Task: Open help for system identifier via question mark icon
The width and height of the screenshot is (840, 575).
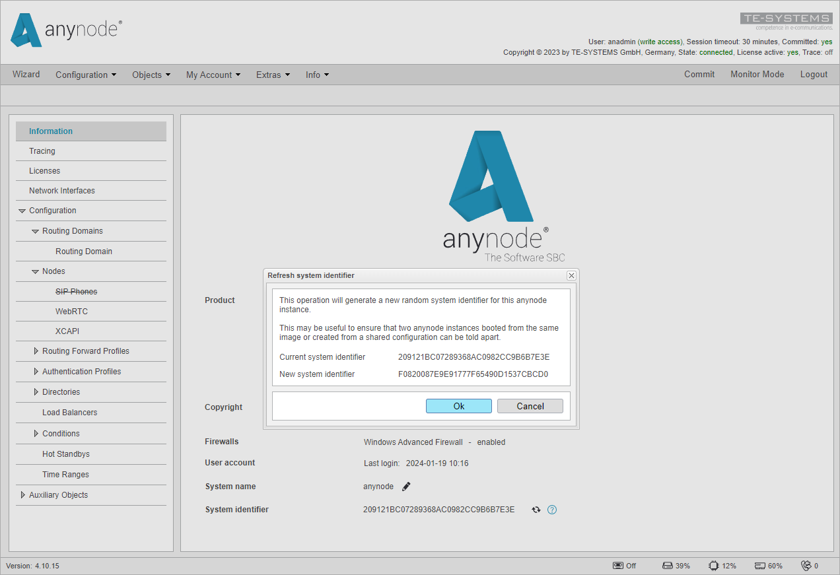Action: [x=552, y=510]
